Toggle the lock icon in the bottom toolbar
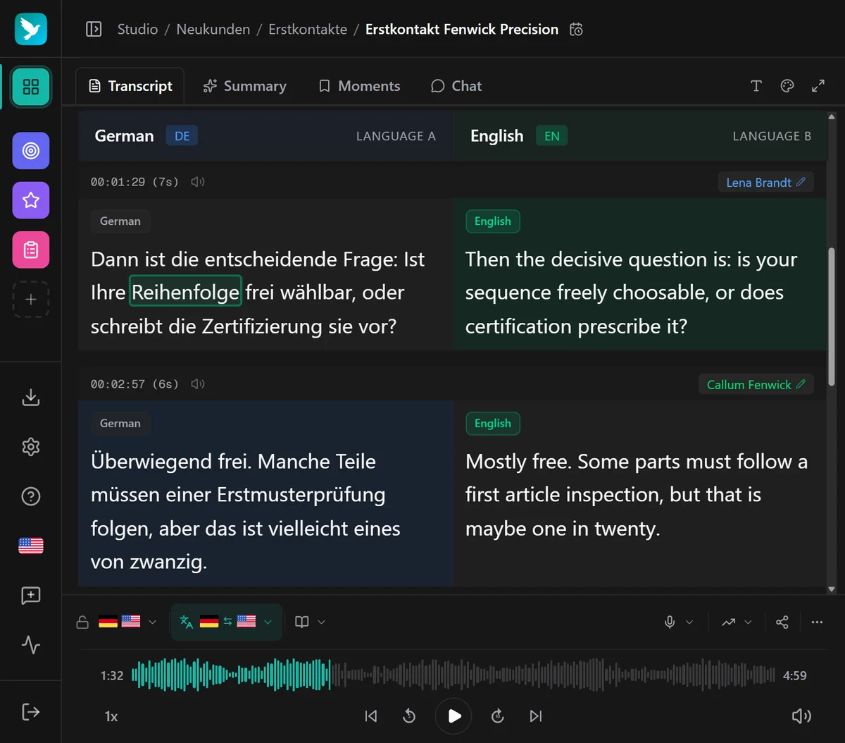This screenshot has height=743, width=845. click(x=82, y=622)
